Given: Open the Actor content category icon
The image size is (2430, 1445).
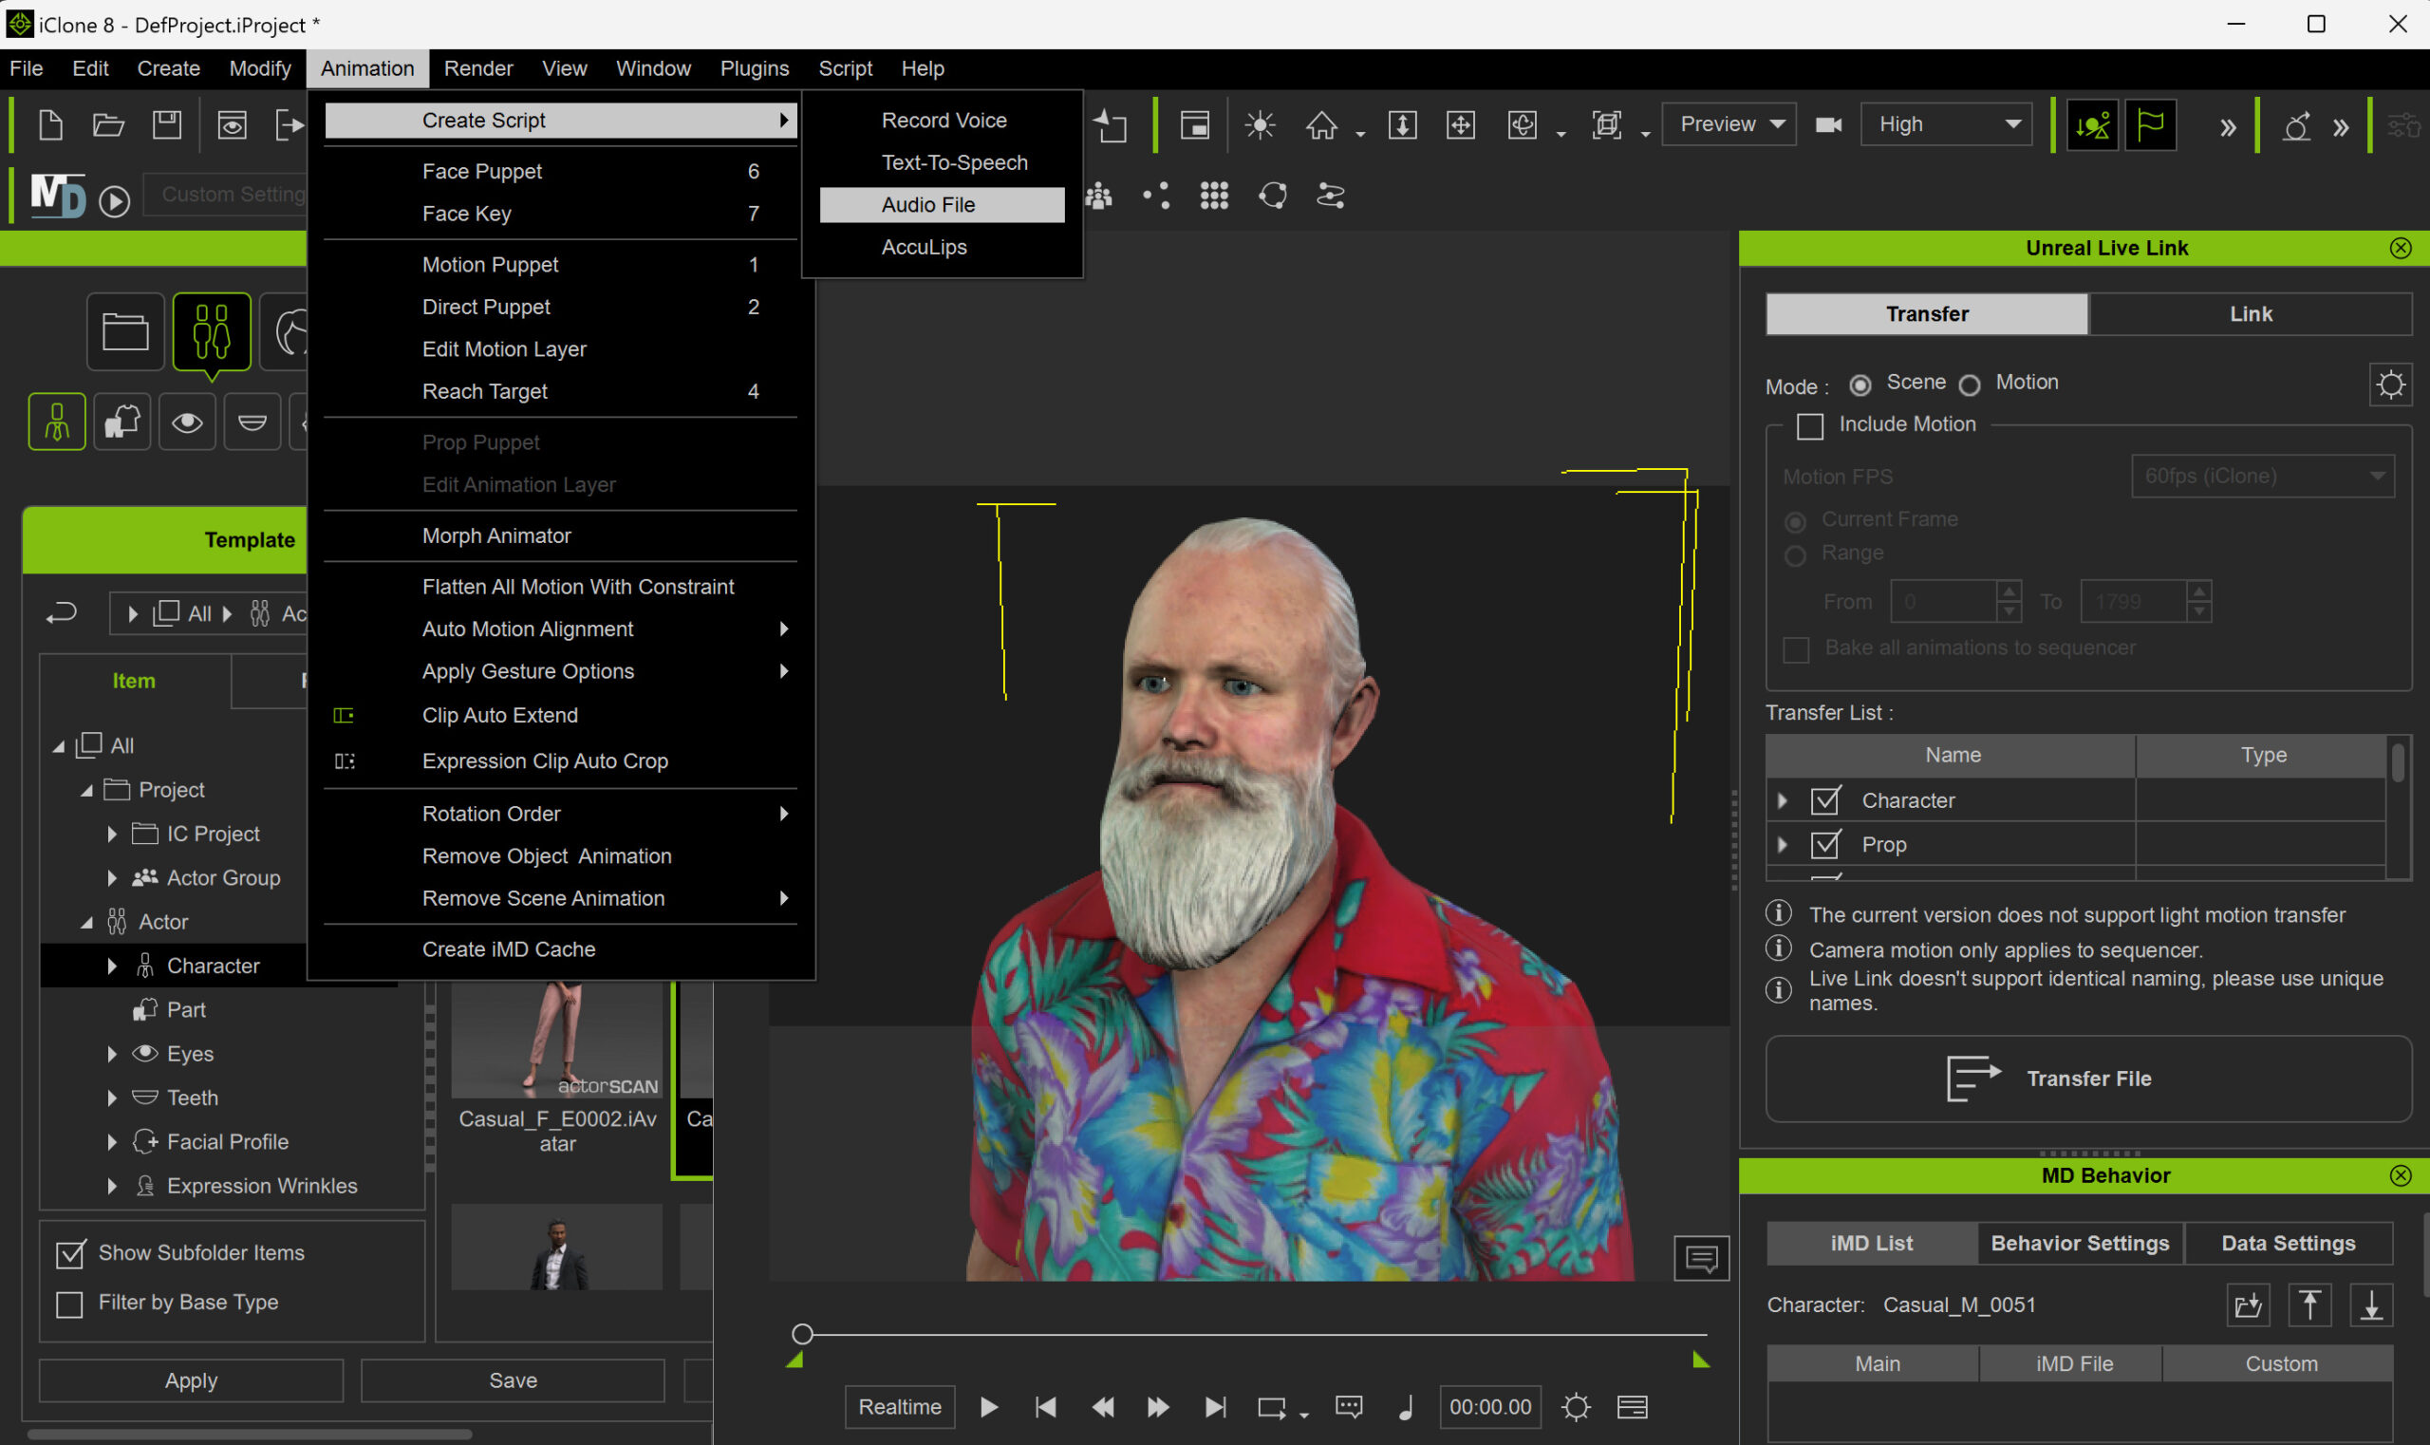Looking at the screenshot, I should tap(212, 332).
